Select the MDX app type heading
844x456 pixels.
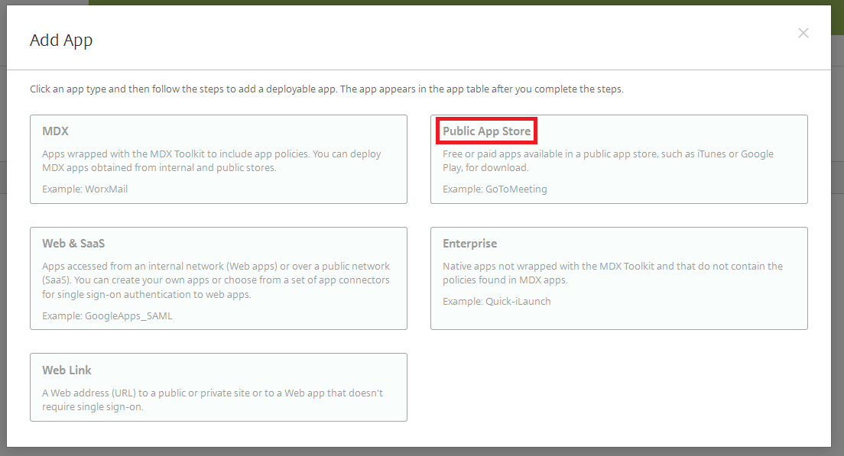point(56,131)
